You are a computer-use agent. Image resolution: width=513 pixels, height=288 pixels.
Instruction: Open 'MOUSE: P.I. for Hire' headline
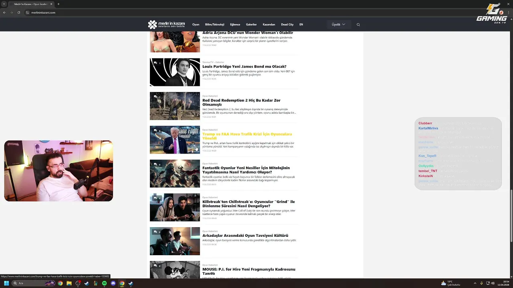(248, 271)
